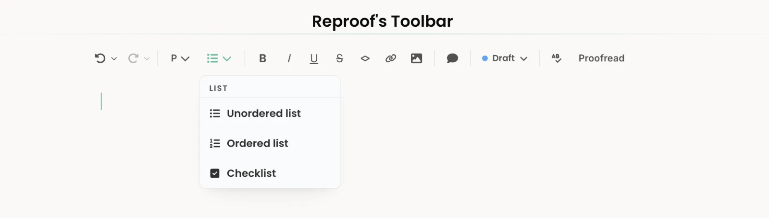The image size is (769, 218).
Task: Toggle italic formatting
Action: [289, 58]
